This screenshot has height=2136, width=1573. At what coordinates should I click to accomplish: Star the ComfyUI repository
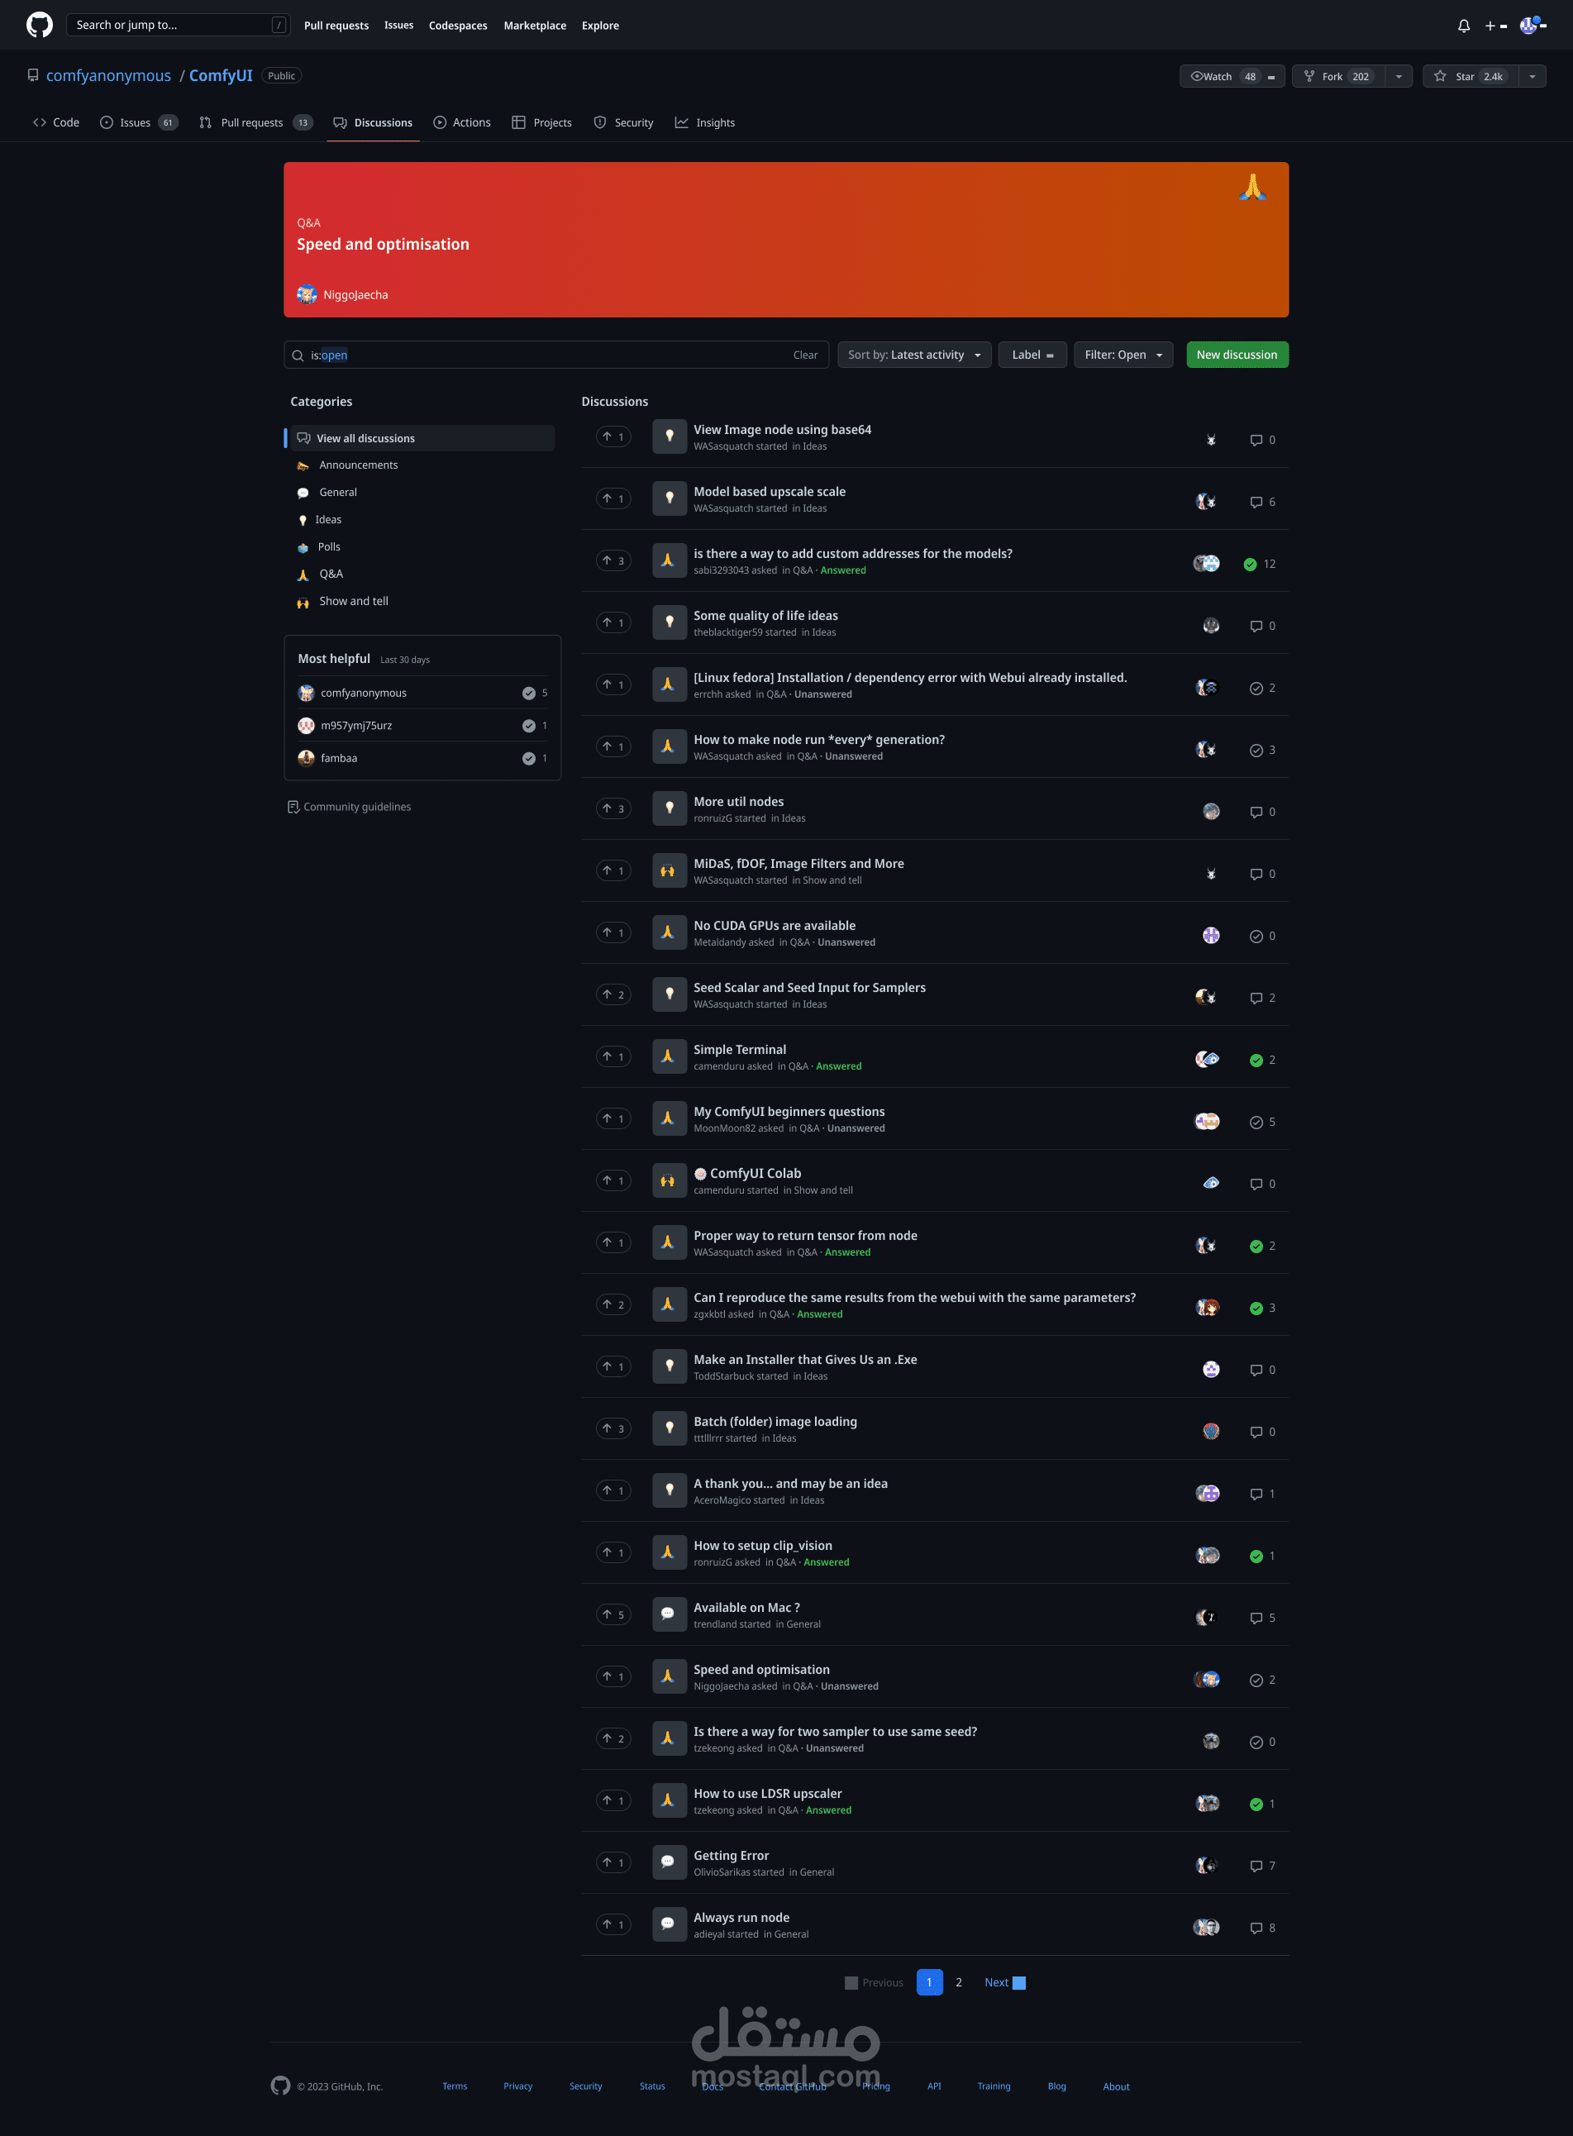[x=1471, y=76]
